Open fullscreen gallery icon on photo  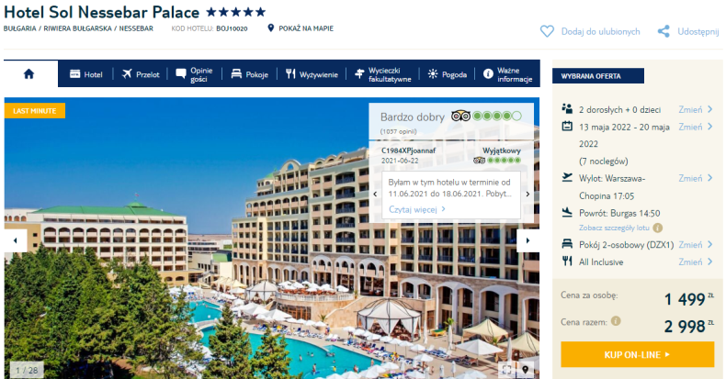coord(507,369)
